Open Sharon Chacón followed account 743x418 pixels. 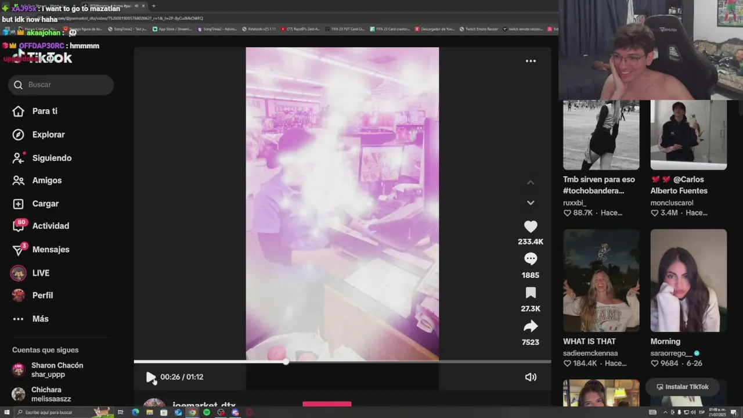tap(57, 370)
